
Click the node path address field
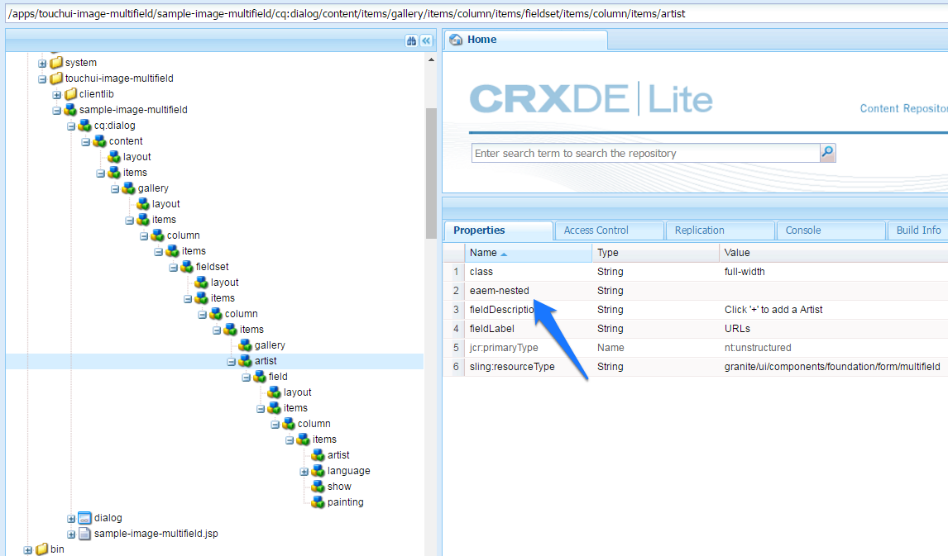pyautogui.click(x=476, y=13)
